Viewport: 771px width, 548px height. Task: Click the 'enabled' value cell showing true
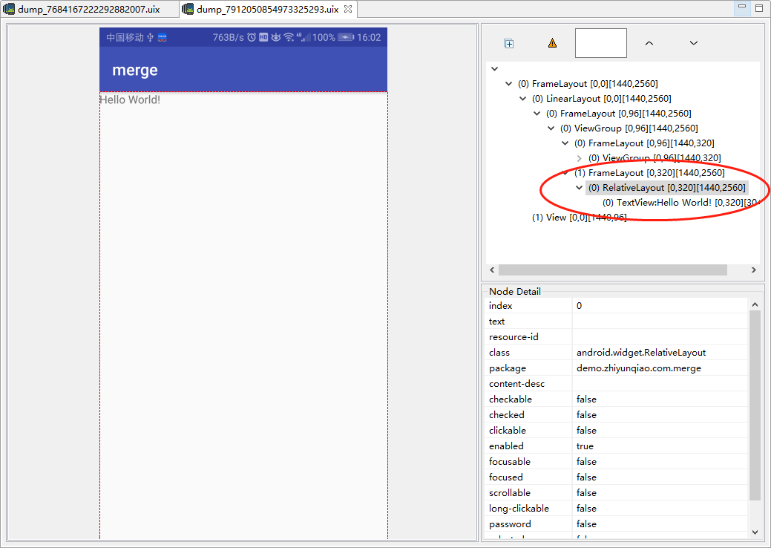[x=660, y=446]
